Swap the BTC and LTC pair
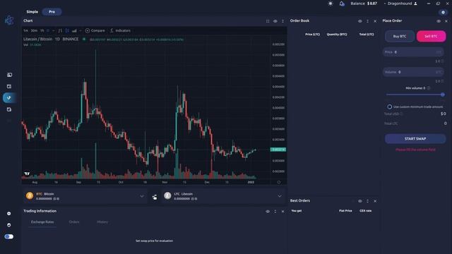Screen dimensions: 452x254 click(x=155, y=197)
